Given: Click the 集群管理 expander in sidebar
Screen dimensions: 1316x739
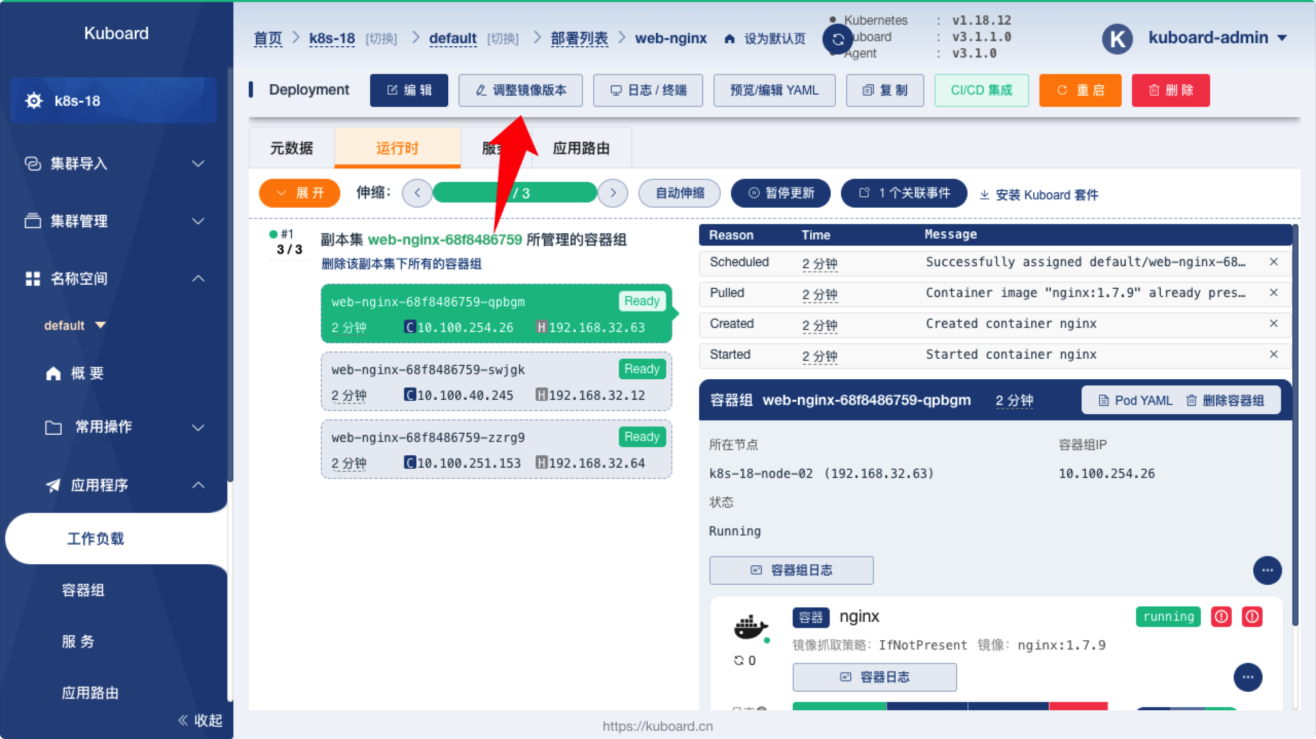Looking at the screenshot, I should (x=116, y=221).
